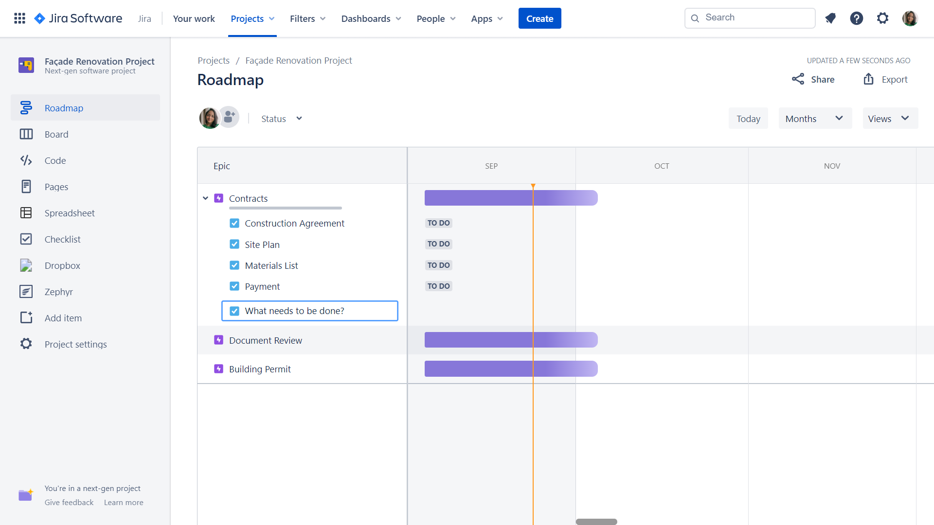Open the Code section from the sidebar
The width and height of the screenshot is (934, 525).
26,160
